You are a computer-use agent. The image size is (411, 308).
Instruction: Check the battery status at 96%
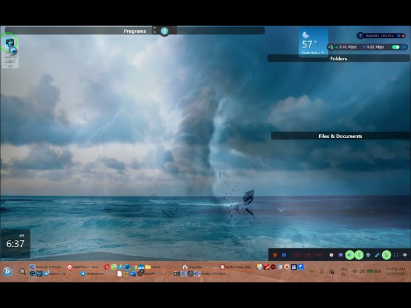(374, 271)
